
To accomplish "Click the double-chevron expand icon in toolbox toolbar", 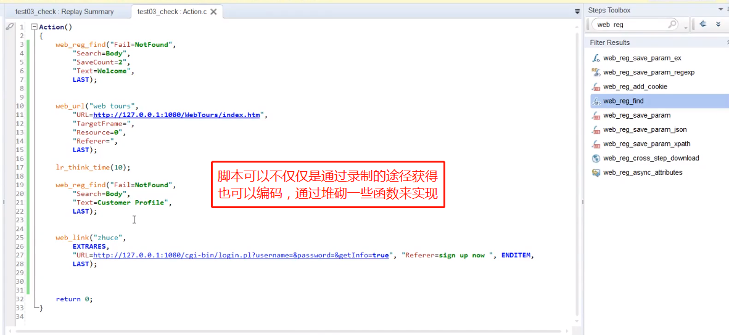I will [719, 24].
